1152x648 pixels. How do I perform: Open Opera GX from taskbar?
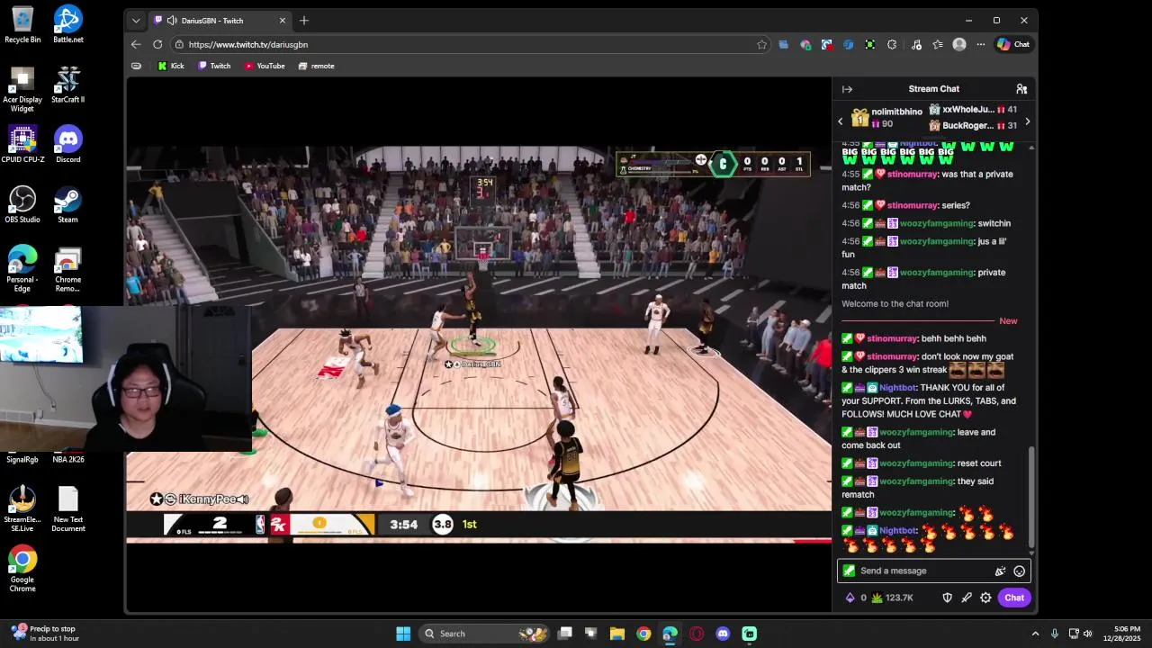[697, 634]
